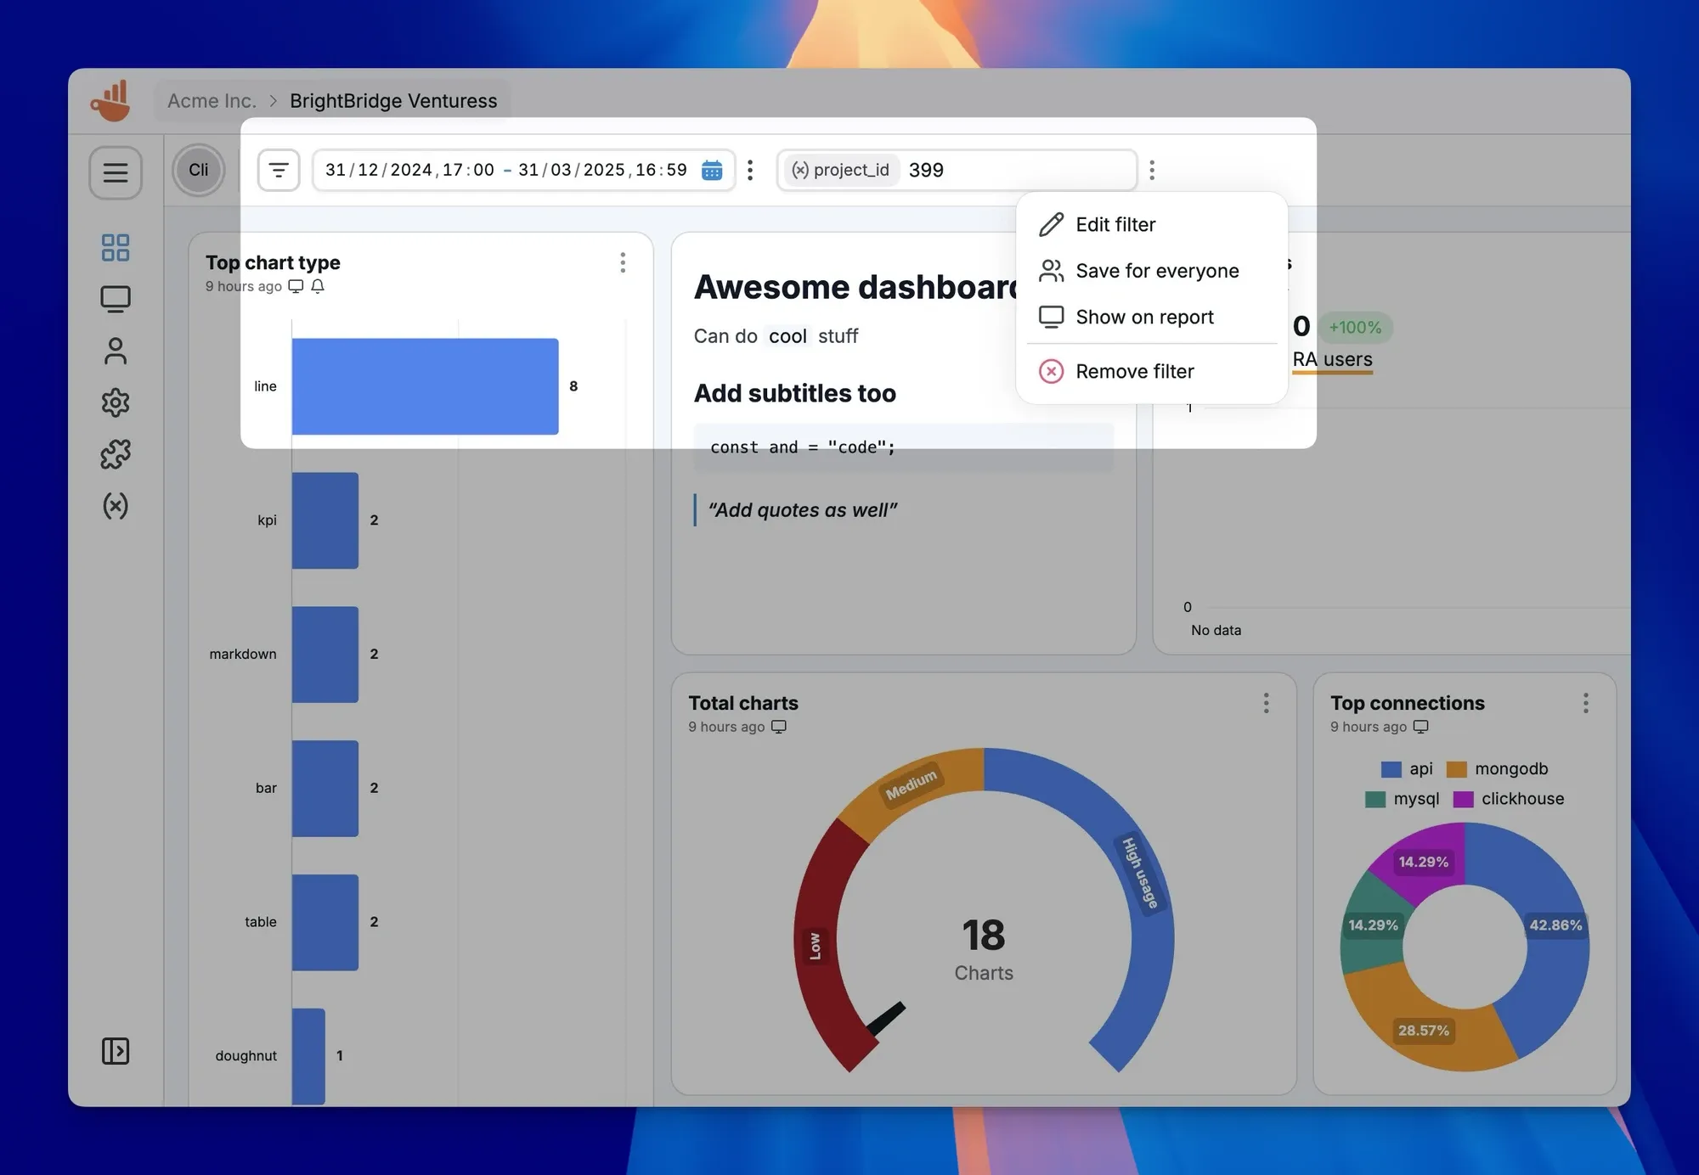Open the Total charts three-dot menu
Viewport: 1699px width, 1175px height.
pos(1266,703)
